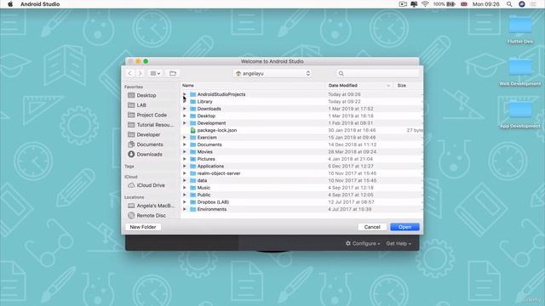The height and width of the screenshot is (306, 545).
Task: Open the Get Help menu
Action: point(399,244)
